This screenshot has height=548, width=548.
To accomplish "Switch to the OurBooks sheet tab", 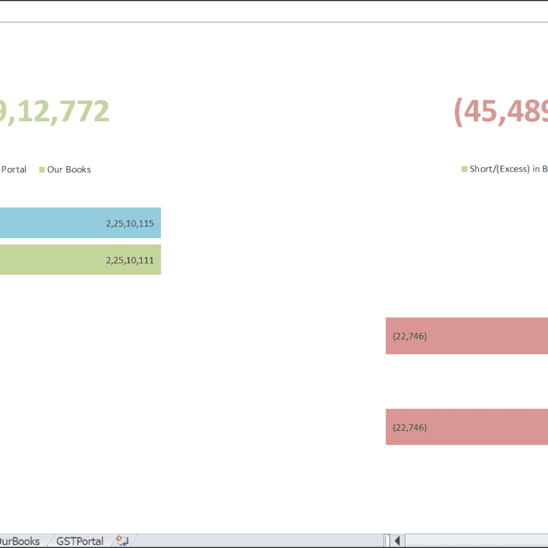I will pos(19,541).
